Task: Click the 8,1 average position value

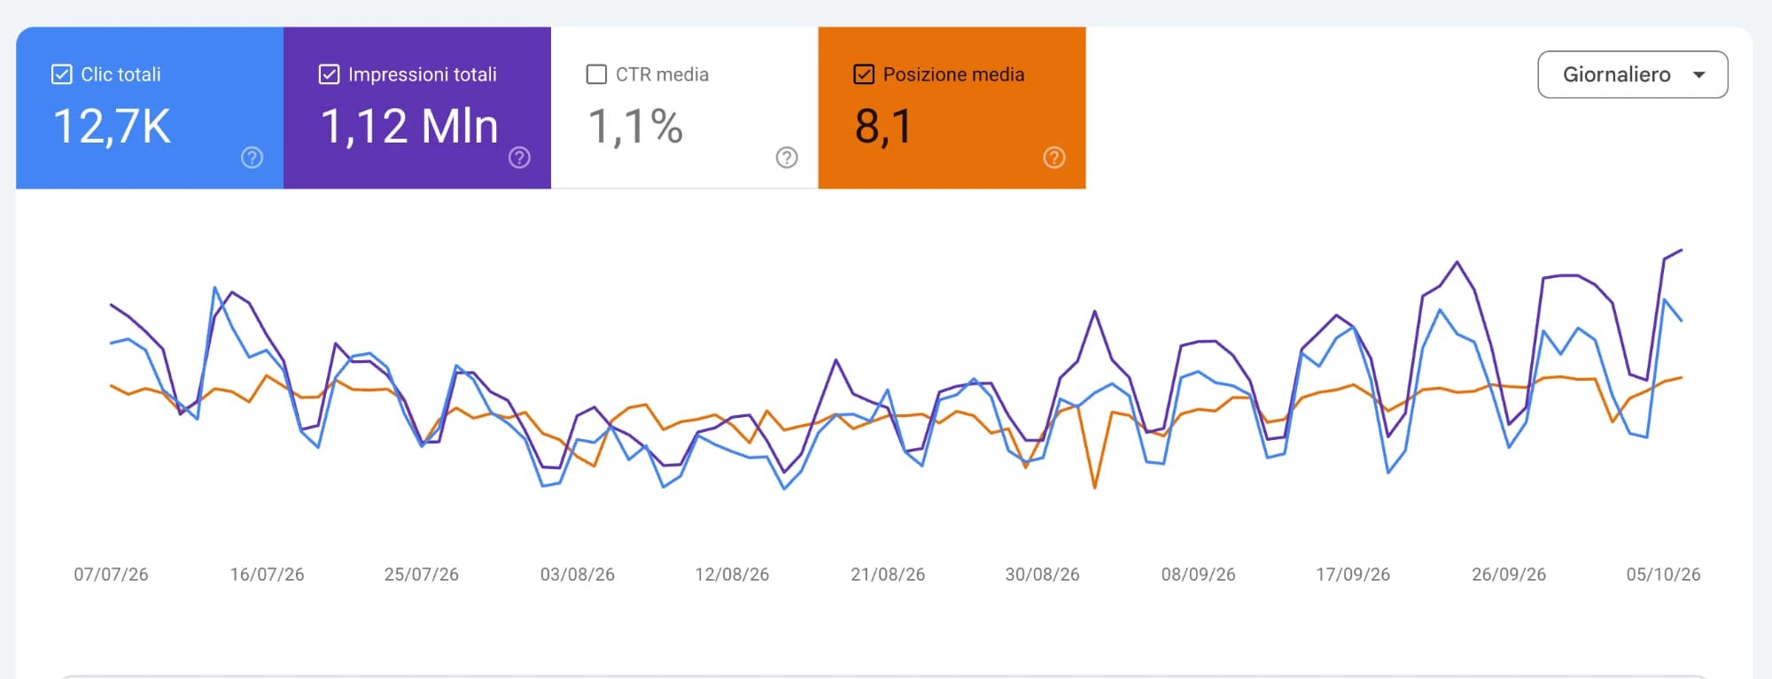Action: [883, 127]
